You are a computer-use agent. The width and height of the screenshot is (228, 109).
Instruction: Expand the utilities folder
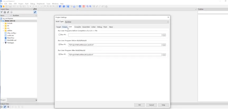[x=3, y=31]
